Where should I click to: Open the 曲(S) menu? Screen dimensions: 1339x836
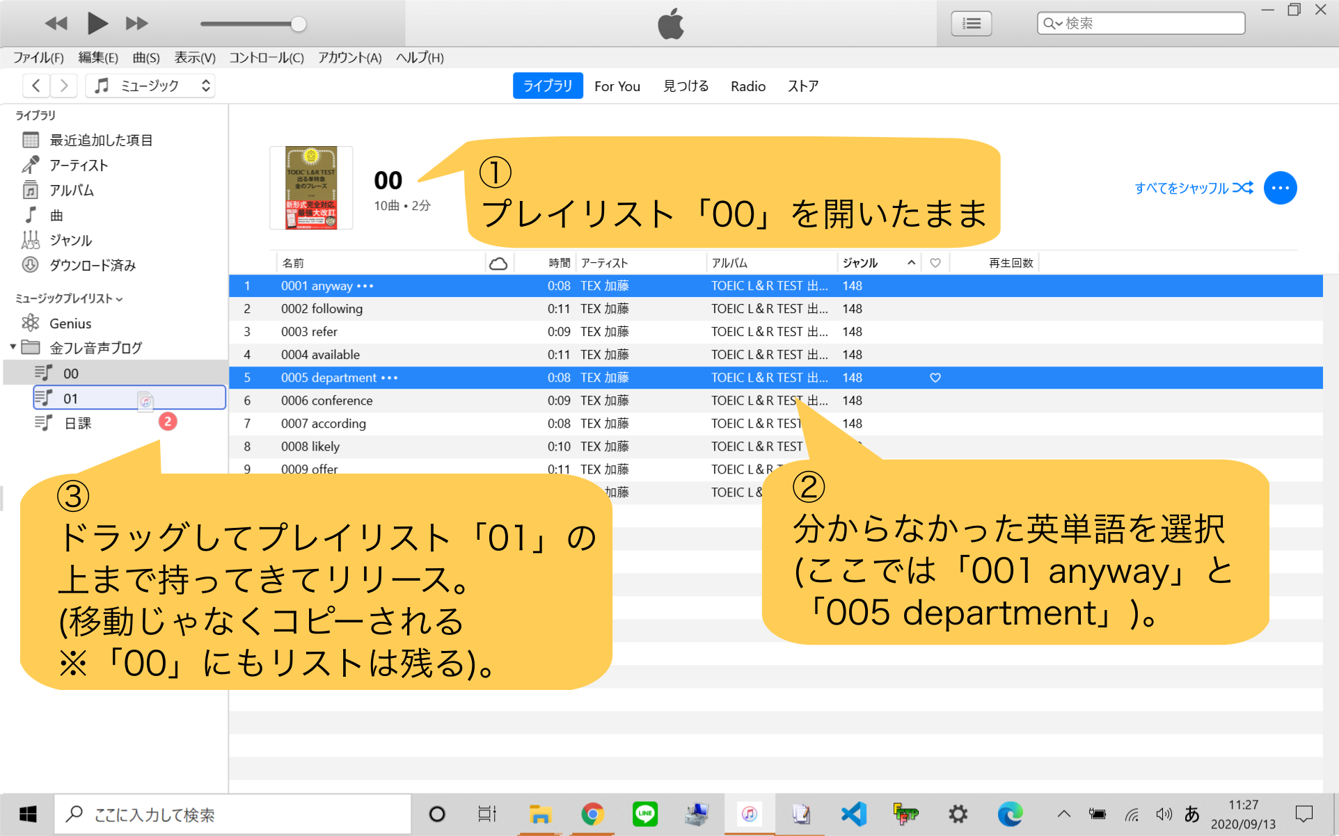146,58
